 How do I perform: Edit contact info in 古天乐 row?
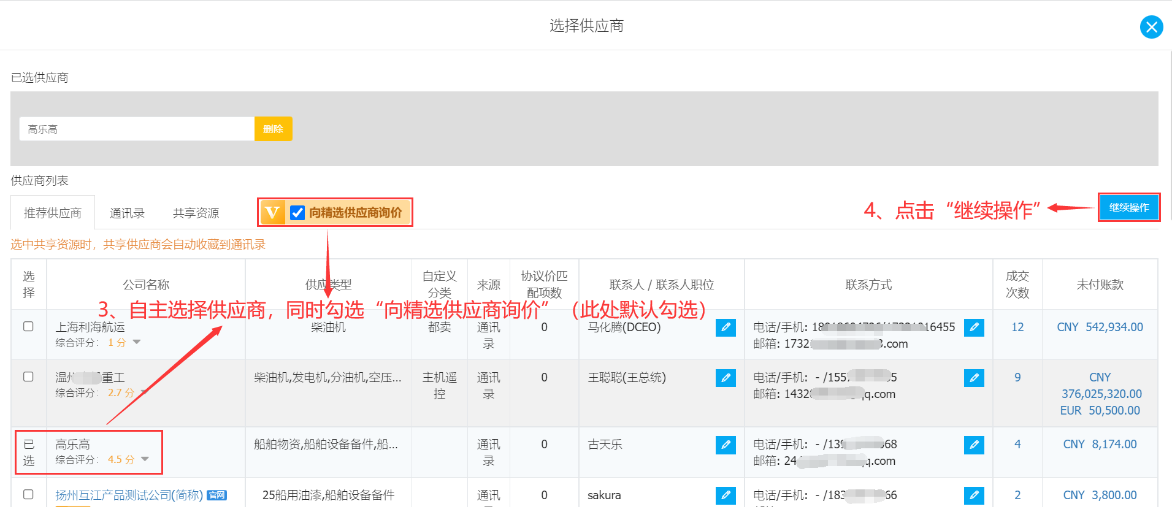point(974,445)
